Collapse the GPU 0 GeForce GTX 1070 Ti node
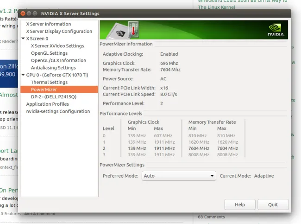The height and width of the screenshot is (224, 301). (23, 75)
